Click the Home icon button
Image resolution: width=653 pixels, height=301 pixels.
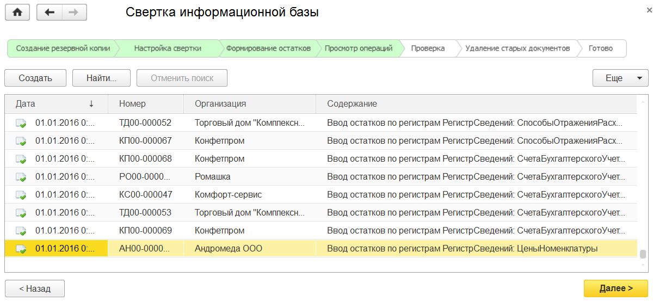click(x=17, y=12)
